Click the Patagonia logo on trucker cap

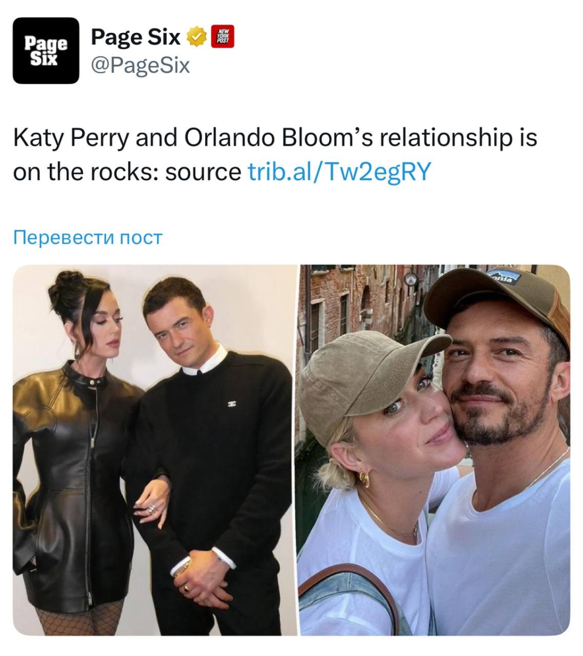point(504,278)
